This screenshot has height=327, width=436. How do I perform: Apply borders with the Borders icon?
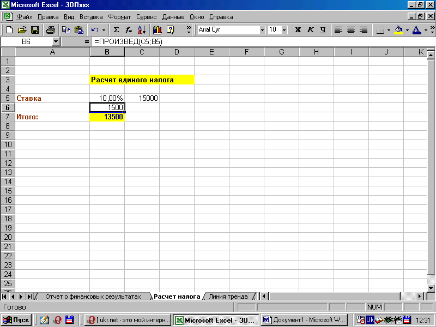coord(380,30)
